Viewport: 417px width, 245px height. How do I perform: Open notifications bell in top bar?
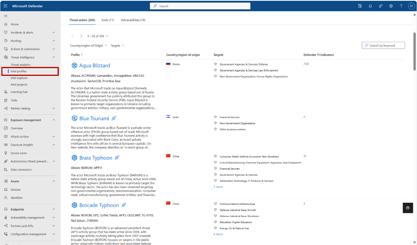click(370, 6)
